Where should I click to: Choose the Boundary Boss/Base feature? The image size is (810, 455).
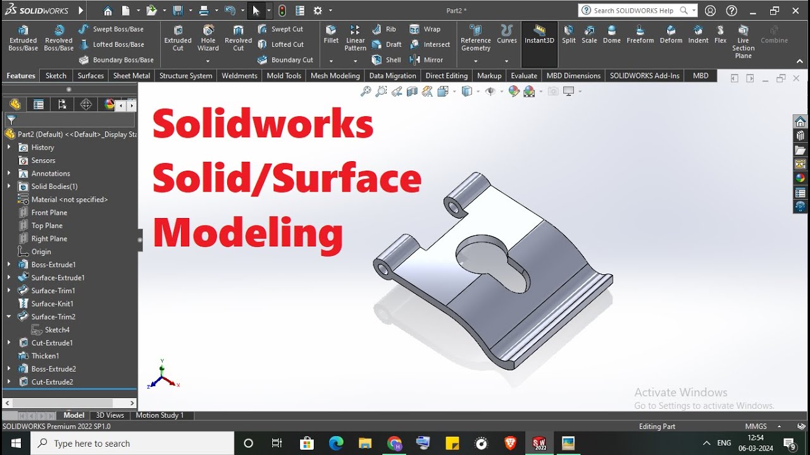[x=116, y=60]
